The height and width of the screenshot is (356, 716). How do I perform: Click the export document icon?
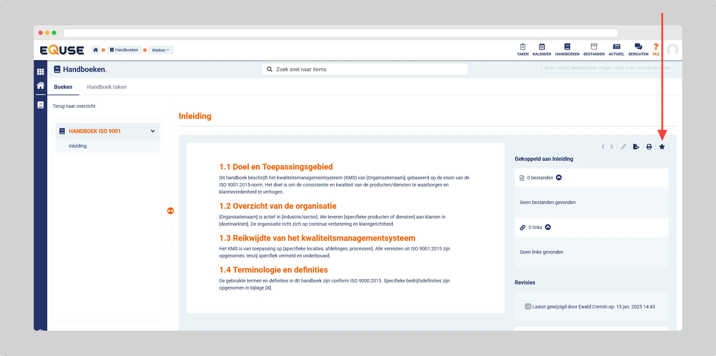point(636,147)
